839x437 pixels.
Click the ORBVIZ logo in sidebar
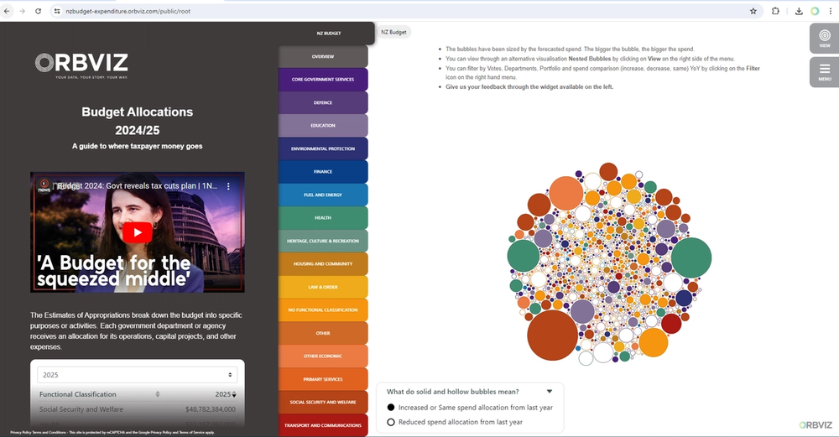(81, 65)
